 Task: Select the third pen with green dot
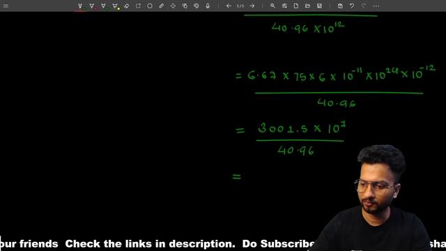click(104, 6)
